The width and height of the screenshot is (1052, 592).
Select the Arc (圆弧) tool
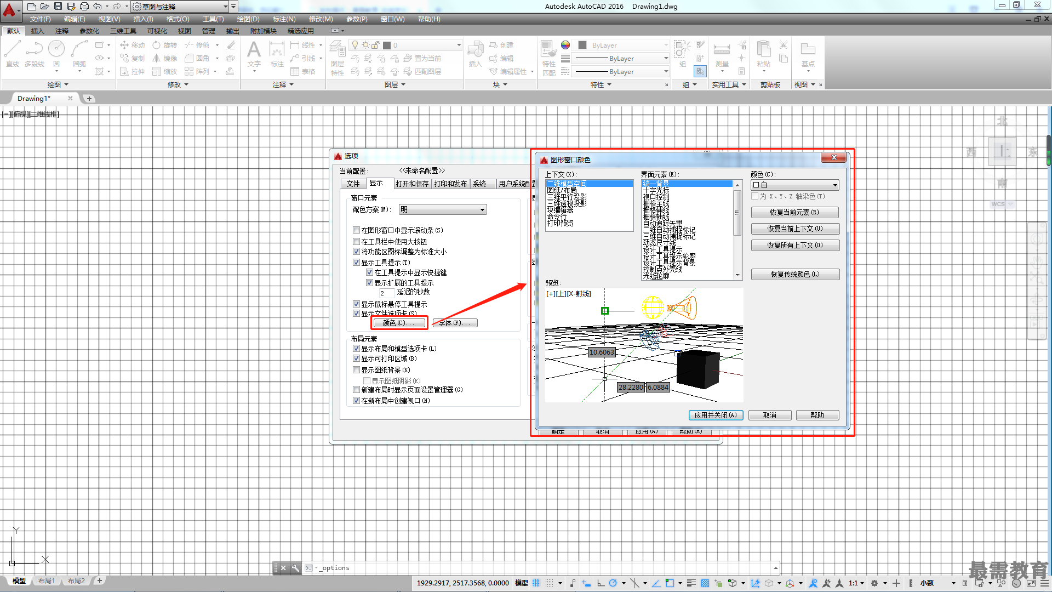(x=79, y=54)
